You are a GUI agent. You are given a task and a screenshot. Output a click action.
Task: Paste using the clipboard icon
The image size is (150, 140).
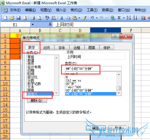click(x=75, y=18)
